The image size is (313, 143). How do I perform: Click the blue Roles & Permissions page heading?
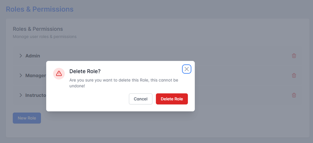point(39,9)
